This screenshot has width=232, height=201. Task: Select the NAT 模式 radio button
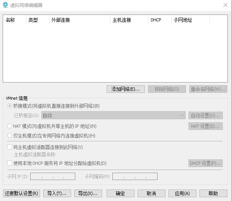[10, 126]
